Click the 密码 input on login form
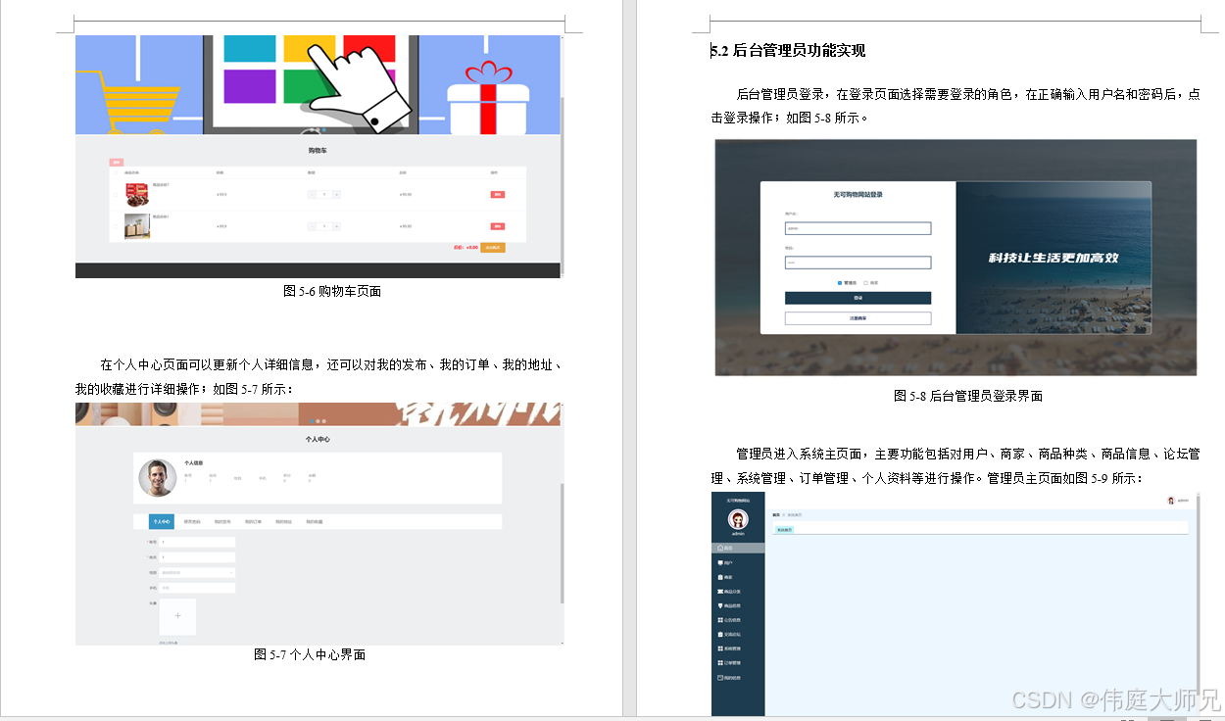 [x=857, y=263]
